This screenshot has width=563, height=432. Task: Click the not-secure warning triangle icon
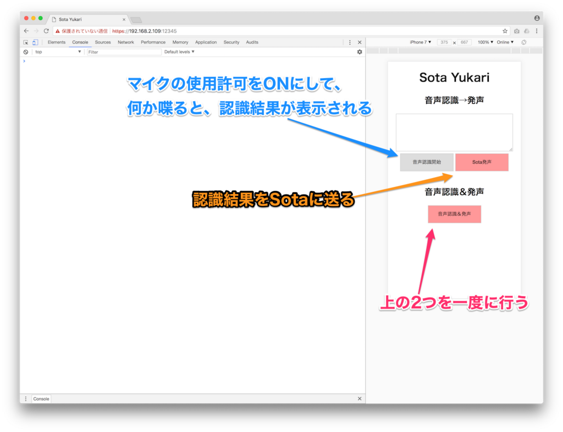coord(57,31)
